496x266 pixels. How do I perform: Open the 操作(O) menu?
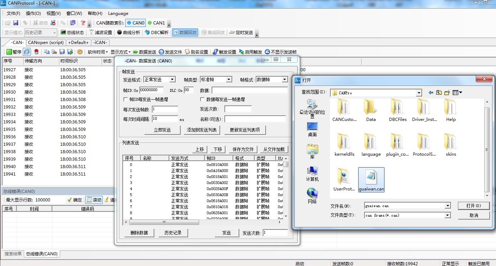tap(33, 13)
